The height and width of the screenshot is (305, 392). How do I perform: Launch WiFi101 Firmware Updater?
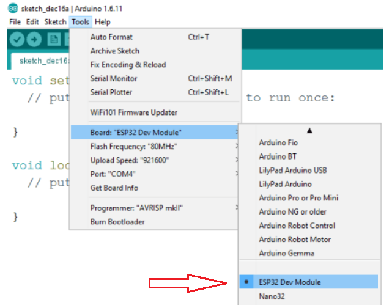[155, 112]
